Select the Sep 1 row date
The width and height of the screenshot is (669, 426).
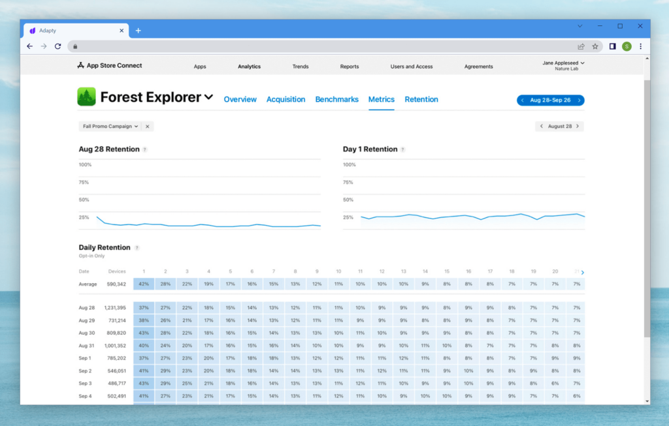85,359
